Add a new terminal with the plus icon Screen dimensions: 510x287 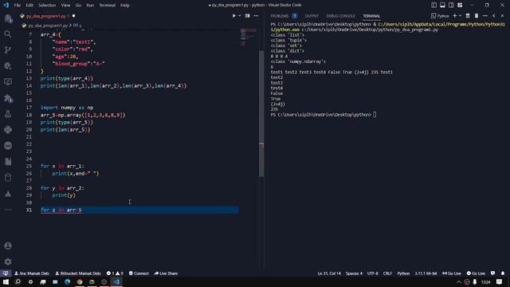[455, 16]
